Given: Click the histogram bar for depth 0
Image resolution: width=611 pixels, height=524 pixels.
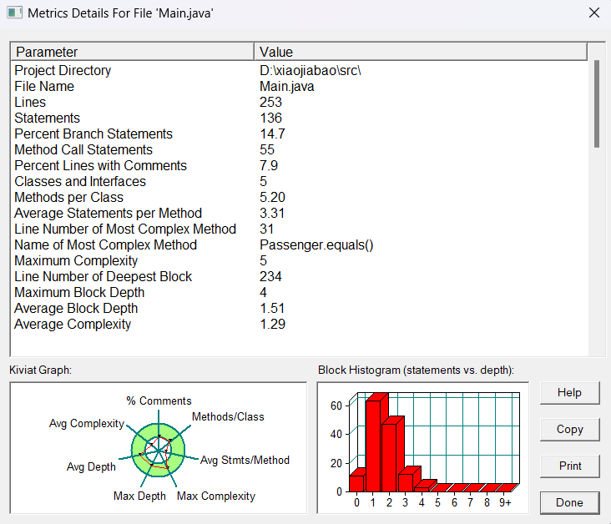Looking at the screenshot, I should click(x=356, y=483).
